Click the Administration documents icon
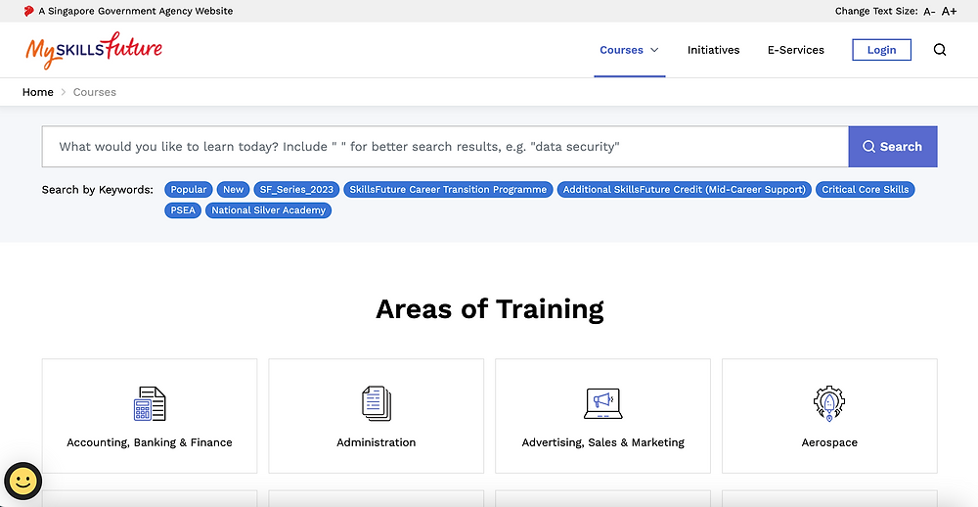Image resolution: width=978 pixels, height=507 pixels. pos(377,403)
